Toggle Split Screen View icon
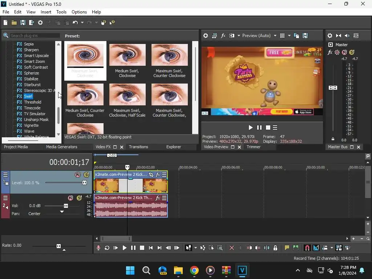This screenshot has width=372, height=279. 232,36
